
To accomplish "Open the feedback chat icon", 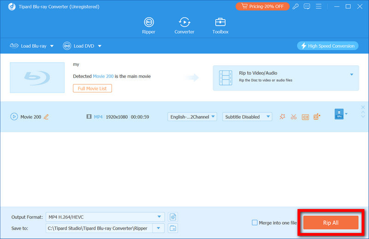I will [x=307, y=6].
